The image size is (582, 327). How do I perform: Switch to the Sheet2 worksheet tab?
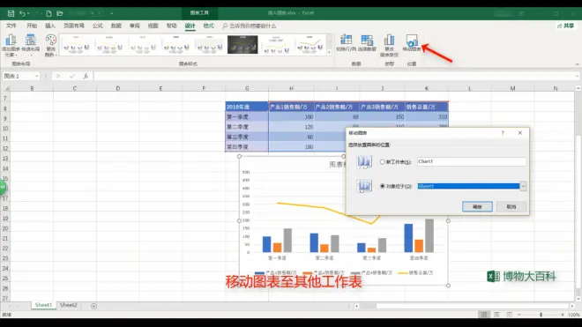[x=69, y=305]
